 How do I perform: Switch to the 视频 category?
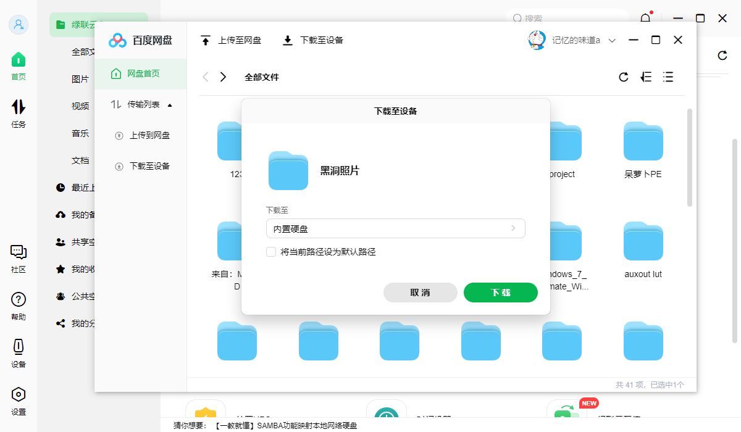[80, 106]
